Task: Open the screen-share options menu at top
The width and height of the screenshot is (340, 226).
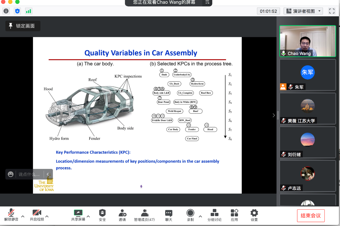Action: (x=207, y=2)
